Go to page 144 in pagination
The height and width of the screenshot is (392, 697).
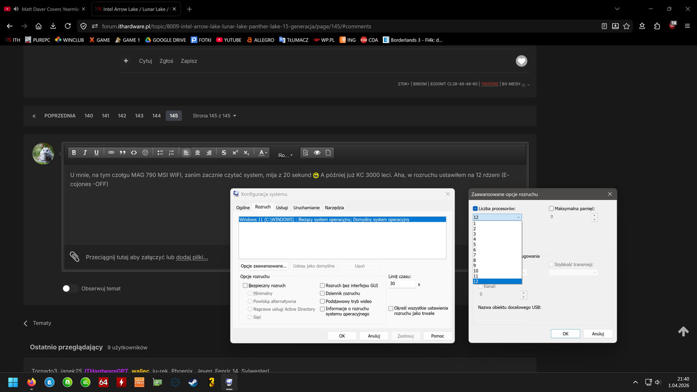[156, 115]
